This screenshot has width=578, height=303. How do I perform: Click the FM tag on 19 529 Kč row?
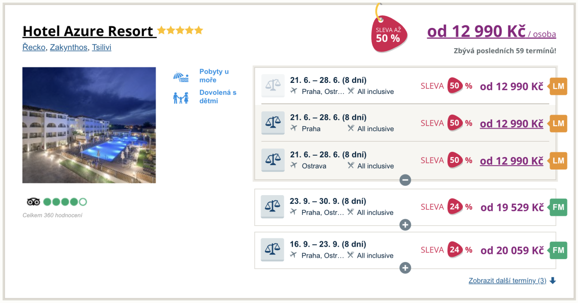[x=558, y=208]
